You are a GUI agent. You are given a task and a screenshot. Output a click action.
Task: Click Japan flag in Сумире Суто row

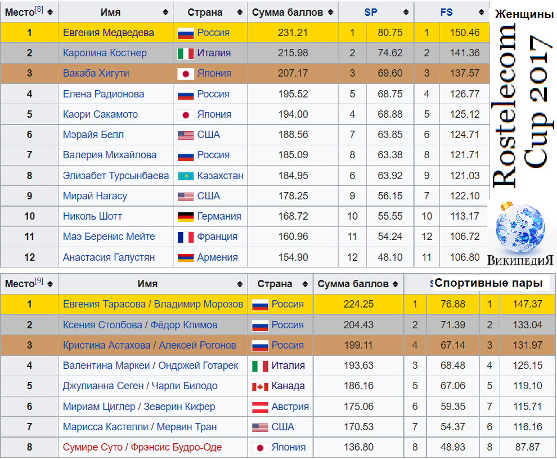coord(260,448)
